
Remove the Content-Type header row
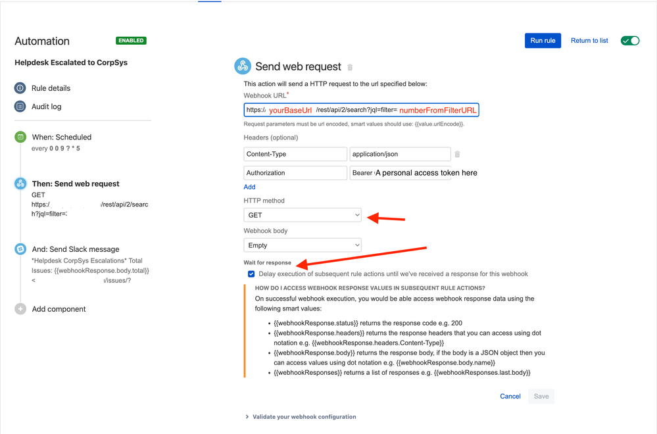pos(457,154)
